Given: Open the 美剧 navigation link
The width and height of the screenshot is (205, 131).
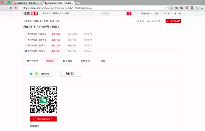Looking at the screenshot, I should [x=67, y=14].
